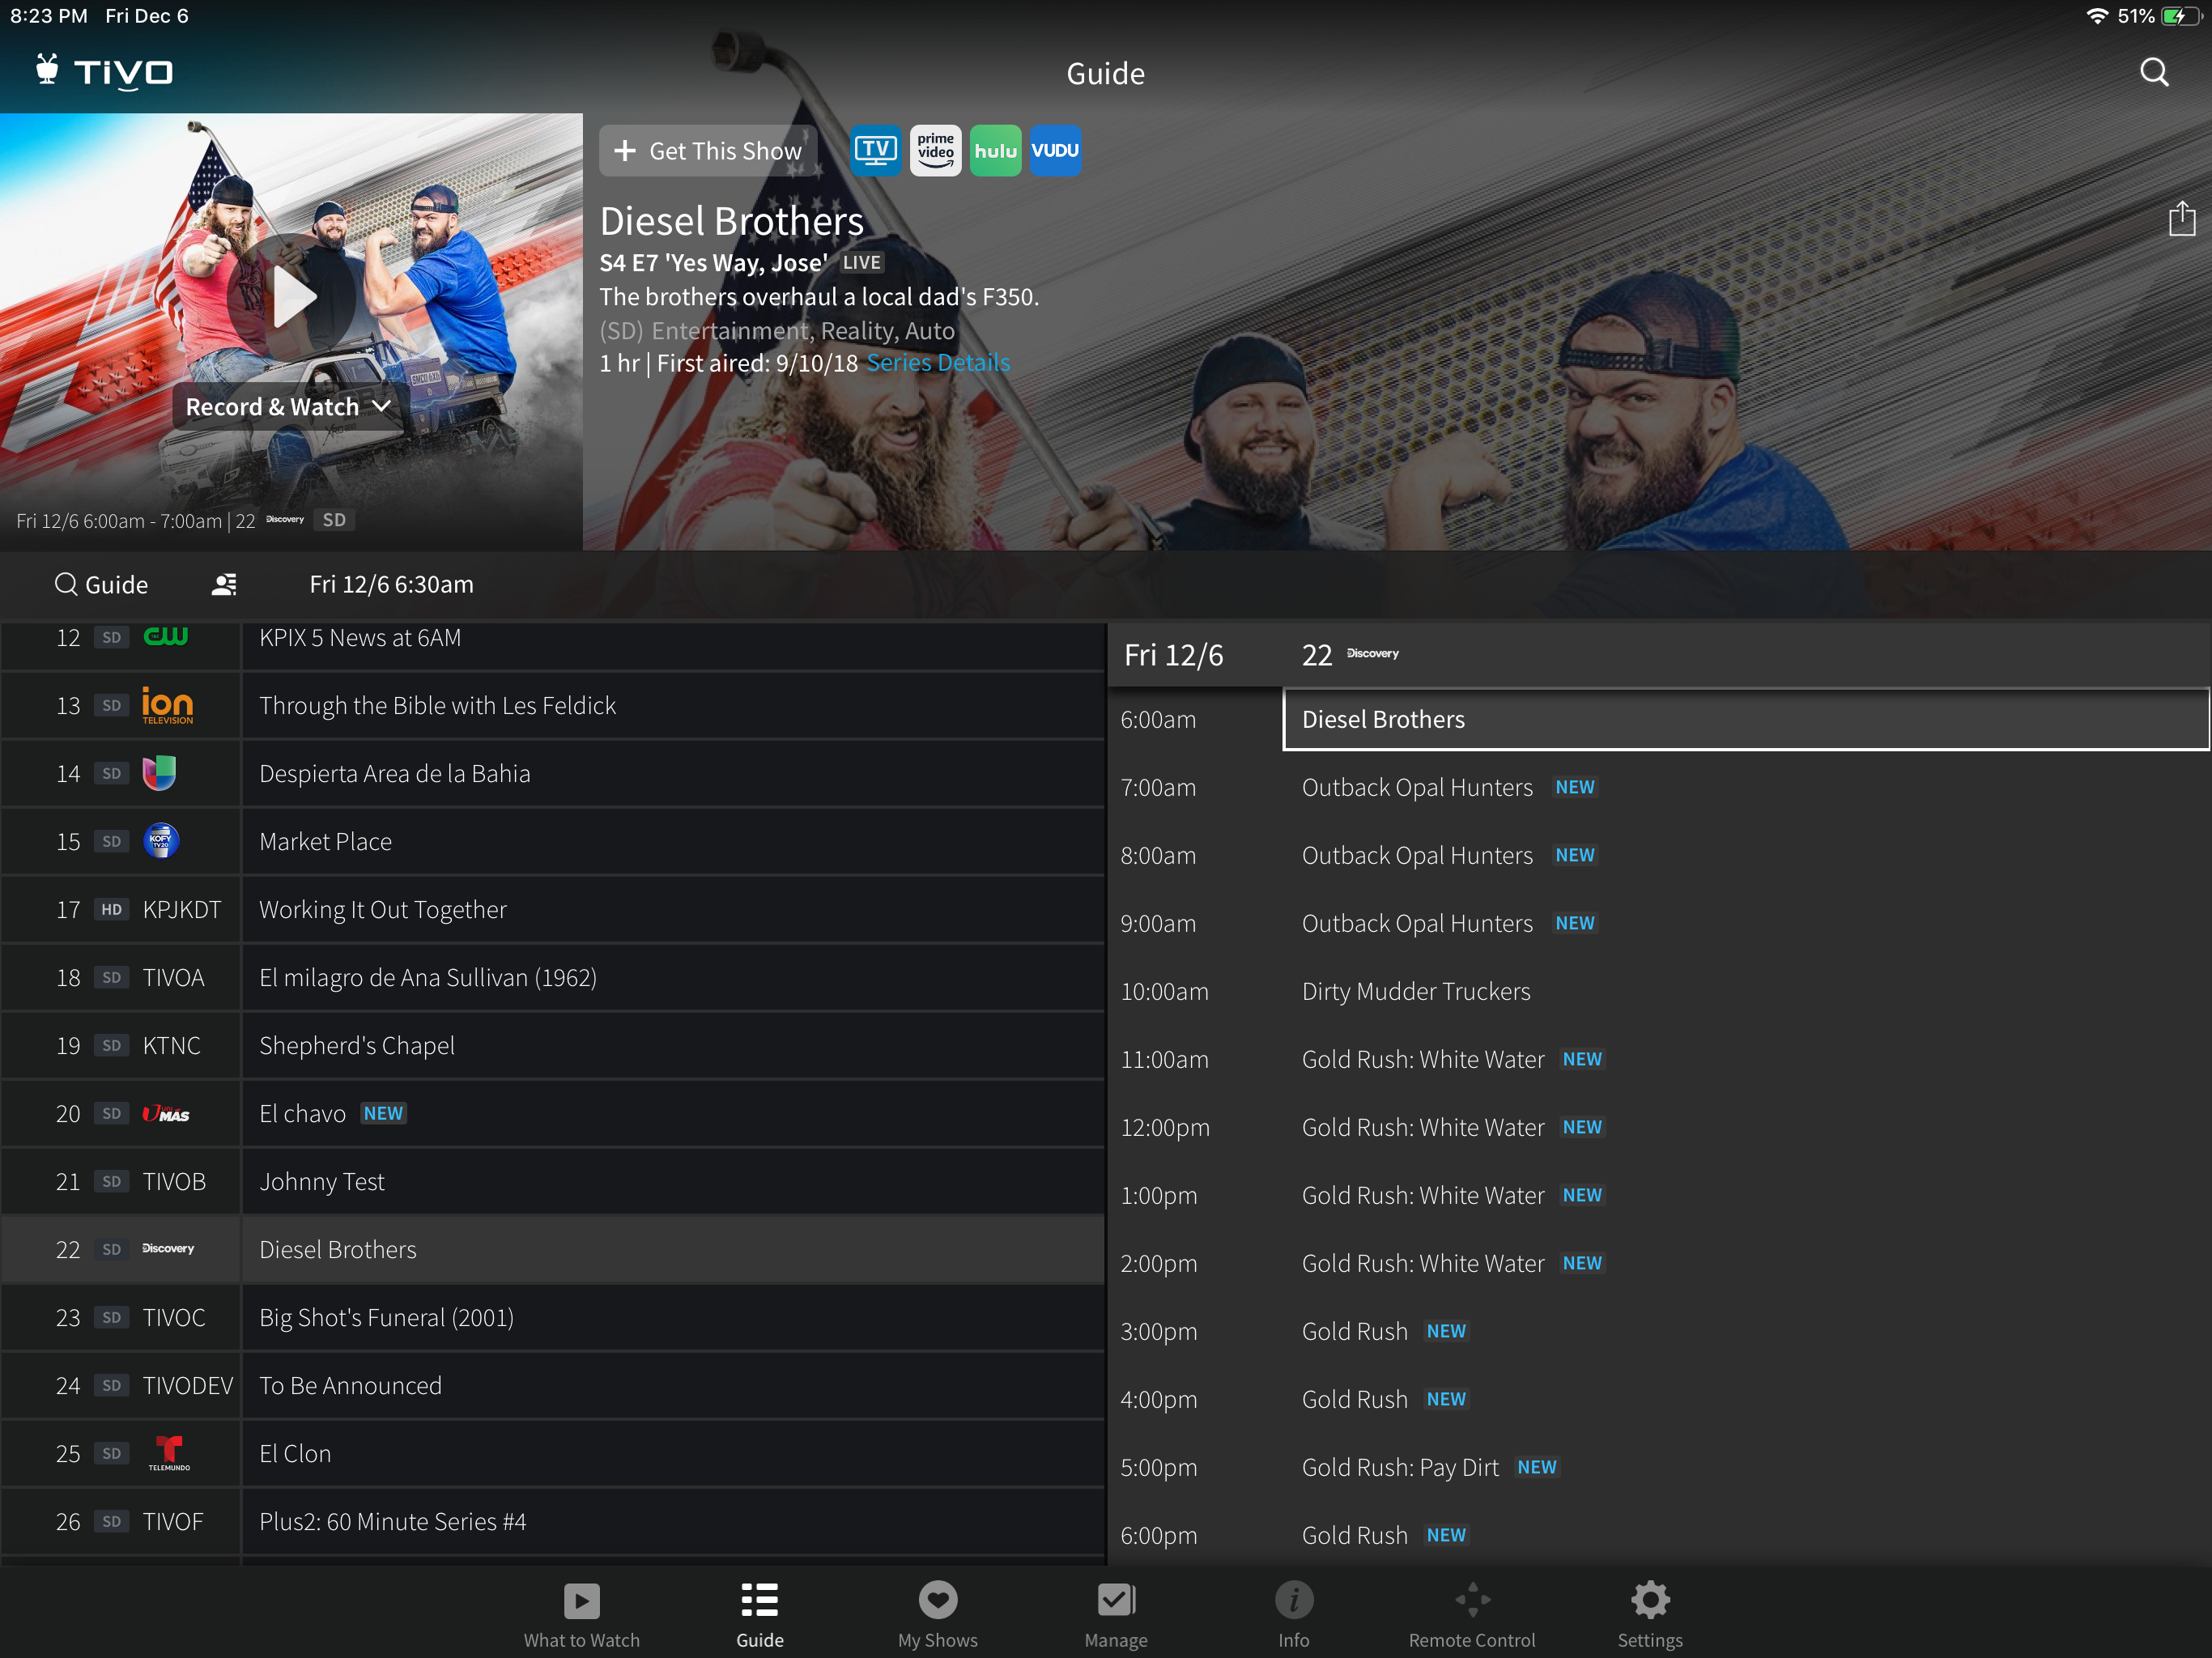The height and width of the screenshot is (1658, 2212).
Task: Open the Remote Control tab
Action: [x=1471, y=1614]
